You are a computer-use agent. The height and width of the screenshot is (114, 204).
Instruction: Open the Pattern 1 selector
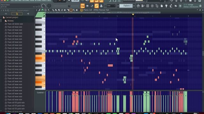tap(126, 6)
